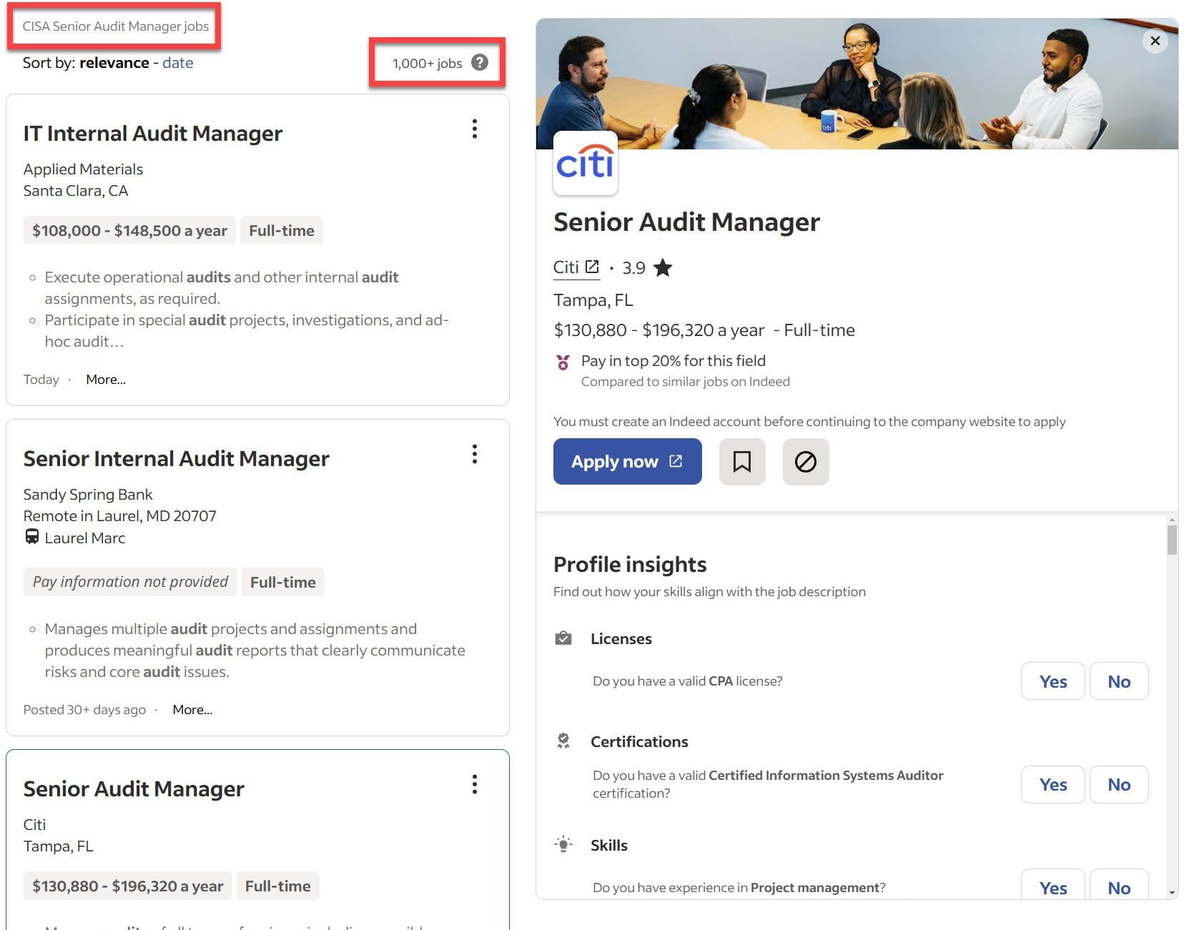Screen dimensions: 1184x930
Task: Click 'Santa Clara, CA' location text
Action: click(76, 191)
